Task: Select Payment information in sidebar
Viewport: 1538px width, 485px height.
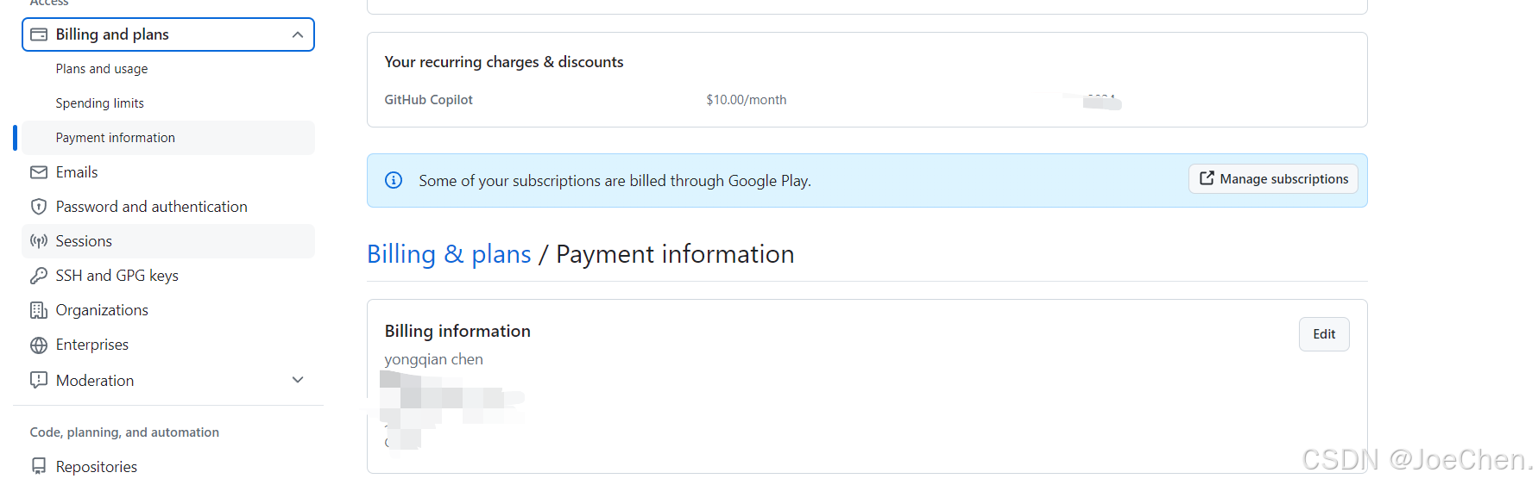Action: point(168,138)
